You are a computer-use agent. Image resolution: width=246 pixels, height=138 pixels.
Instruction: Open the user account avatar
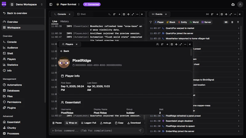tap(240, 4)
